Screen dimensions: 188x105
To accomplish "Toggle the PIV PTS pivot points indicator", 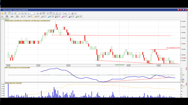I will coord(17,16).
